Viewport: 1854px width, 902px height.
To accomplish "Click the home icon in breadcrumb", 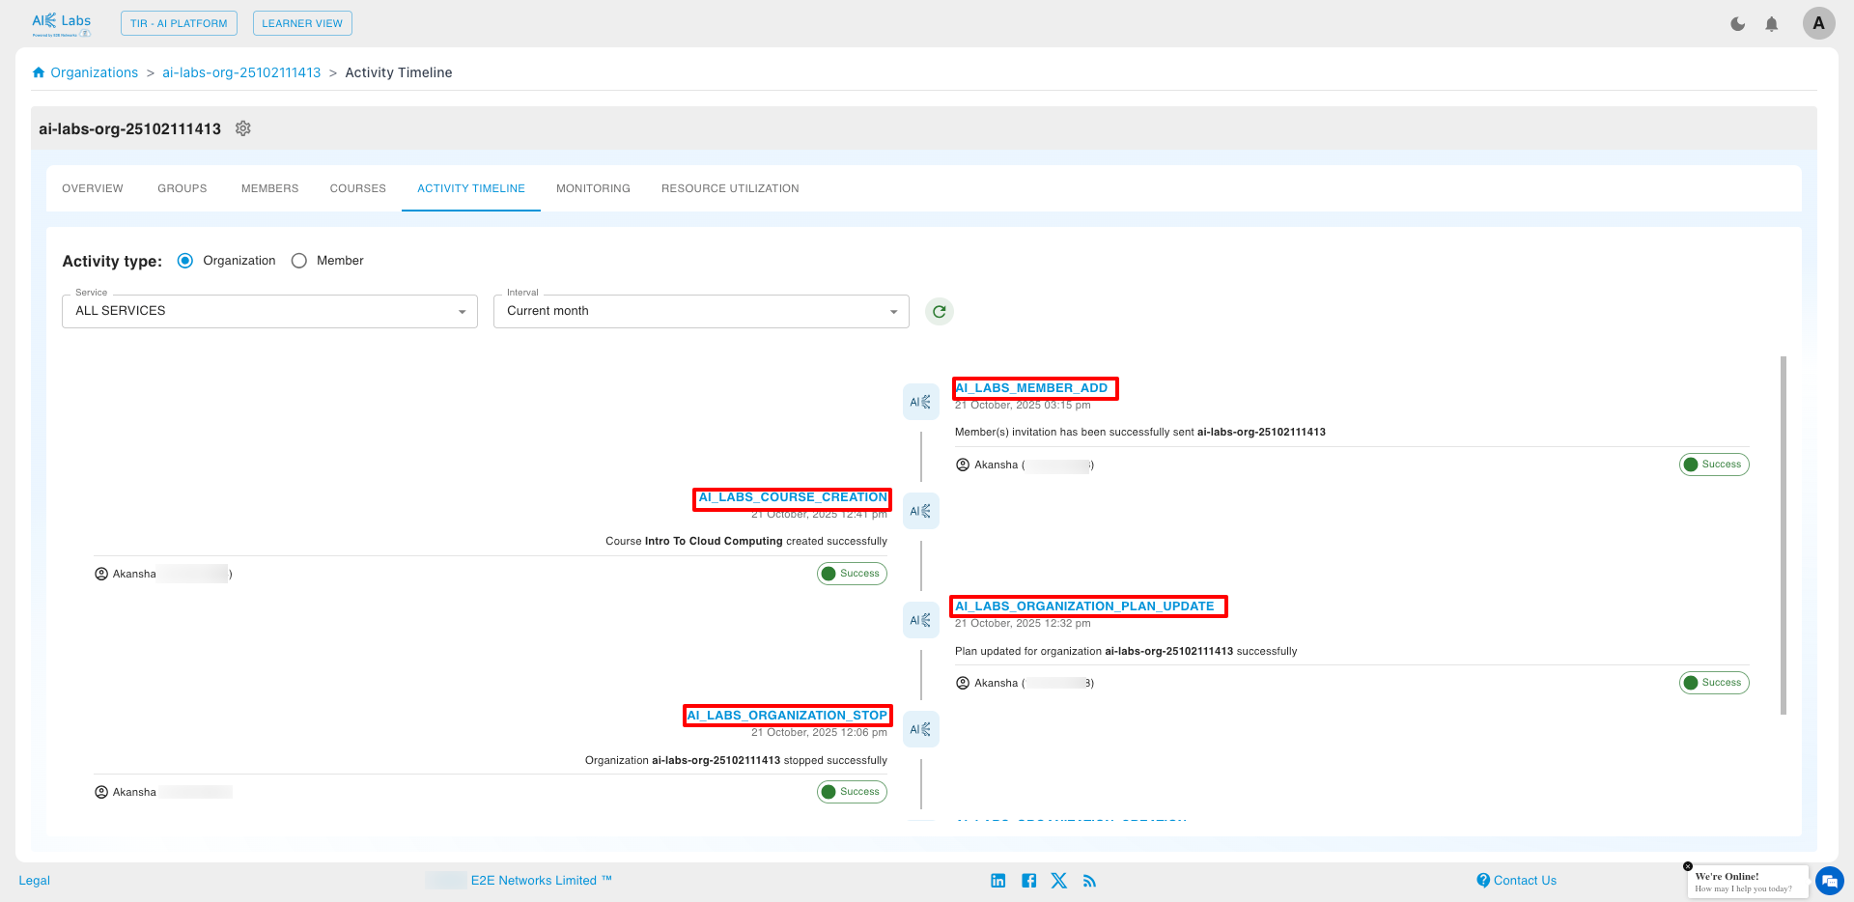I will tap(39, 72).
